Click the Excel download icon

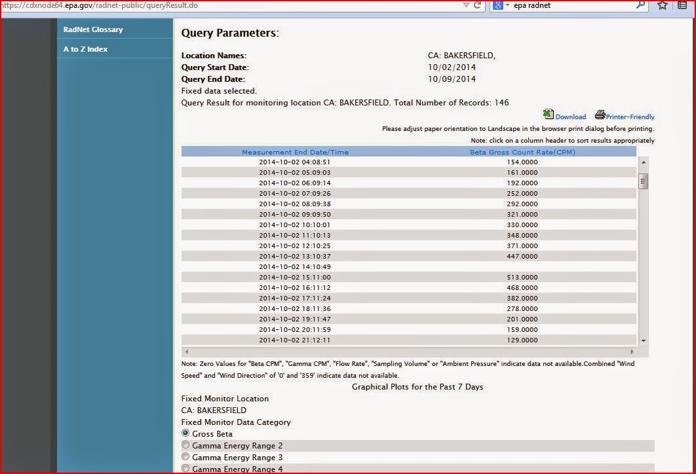click(548, 115)
